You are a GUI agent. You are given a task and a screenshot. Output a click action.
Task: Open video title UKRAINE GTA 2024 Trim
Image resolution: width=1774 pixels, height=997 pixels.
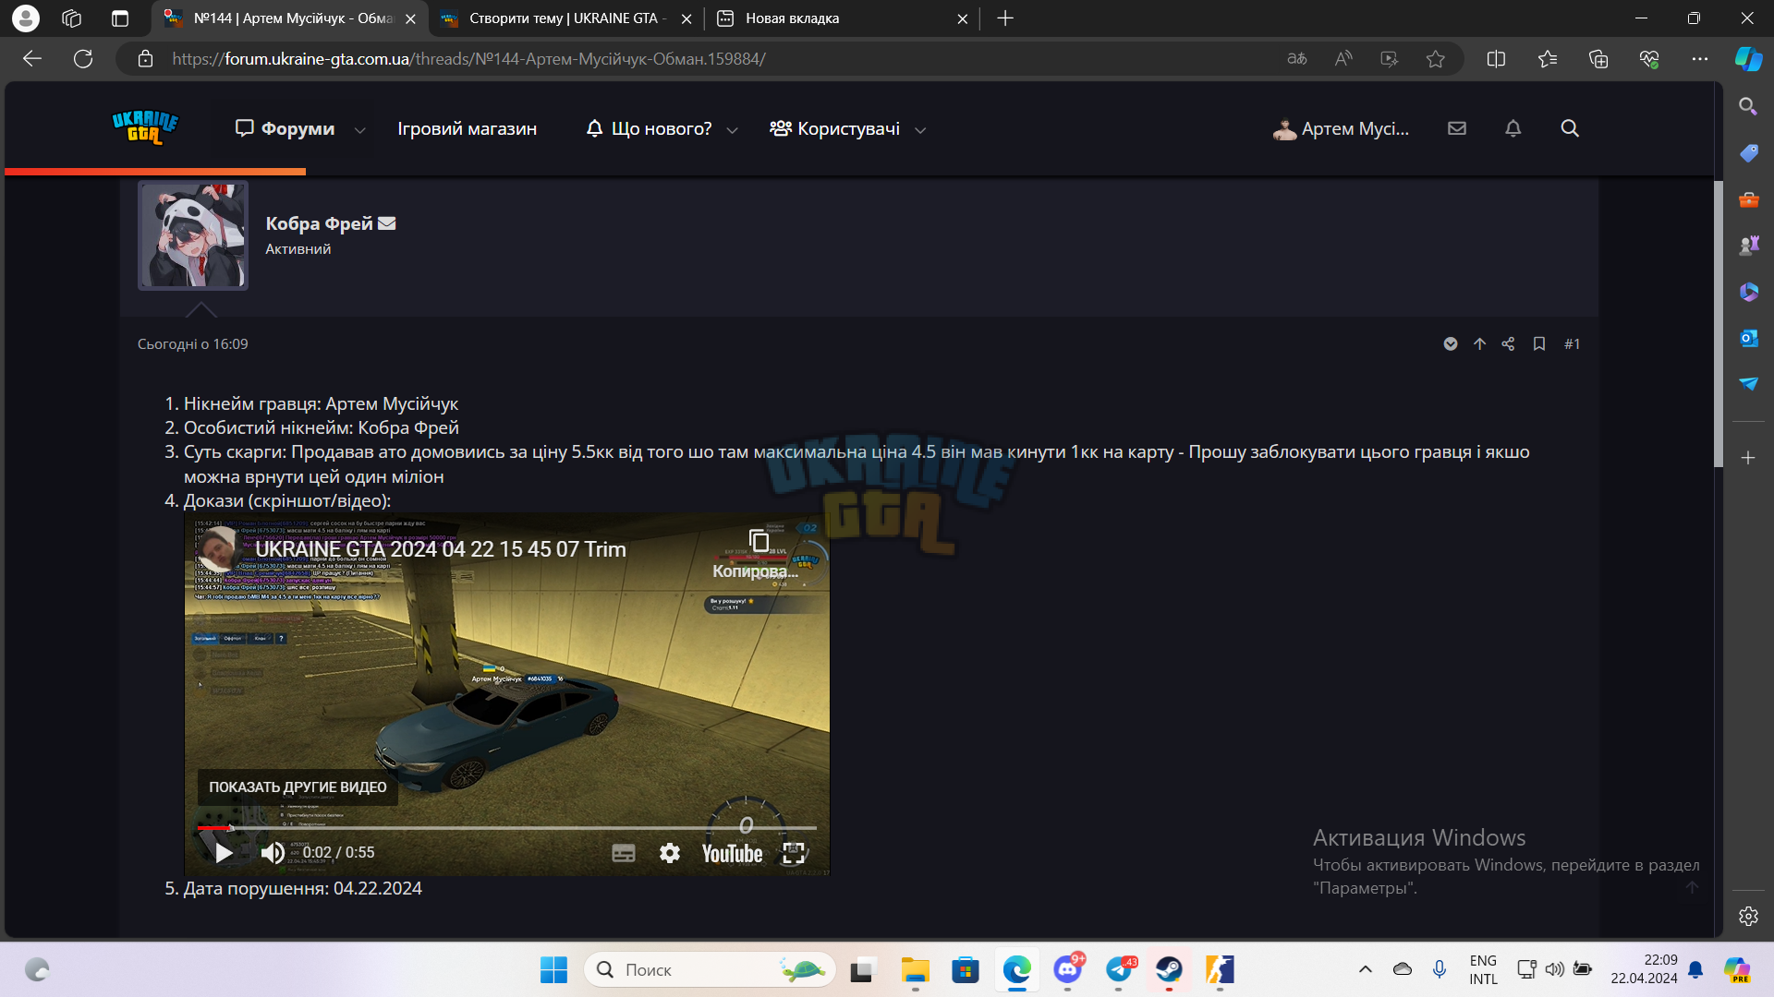(441, 549)
